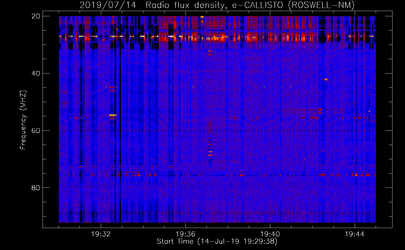405x250 pixels.
Task: Click the 19:32 time tick label
Action: pos(101,234)
